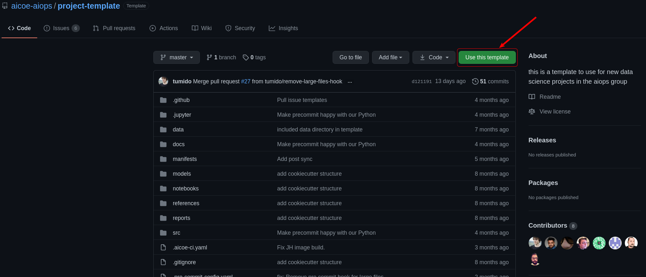
Task: View the Insights tab
Action: coord(284,28)
